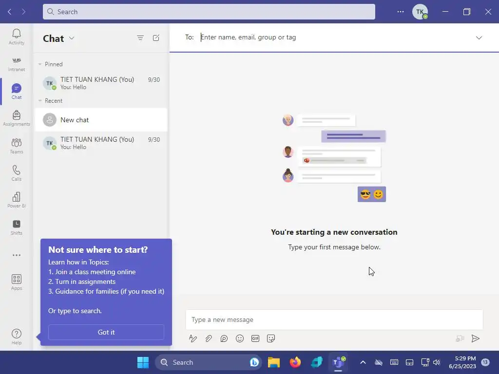Image resolution: width=499 pixels, height=374 pixels.
Task: Open the Shifts app
Action: [16, 227]
